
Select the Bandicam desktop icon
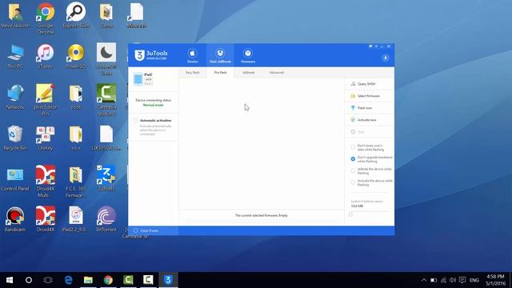click(x=15, y=219)
